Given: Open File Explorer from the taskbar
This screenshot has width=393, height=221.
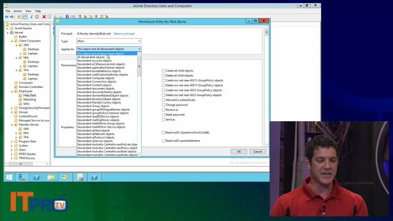Looking at the screenshot, I should coord(51,177).
